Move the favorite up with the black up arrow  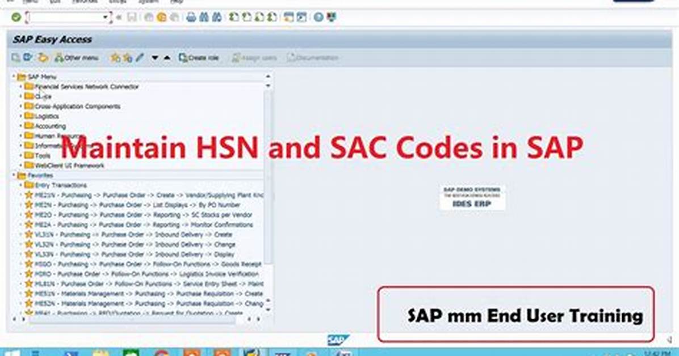tap(167, 57)
